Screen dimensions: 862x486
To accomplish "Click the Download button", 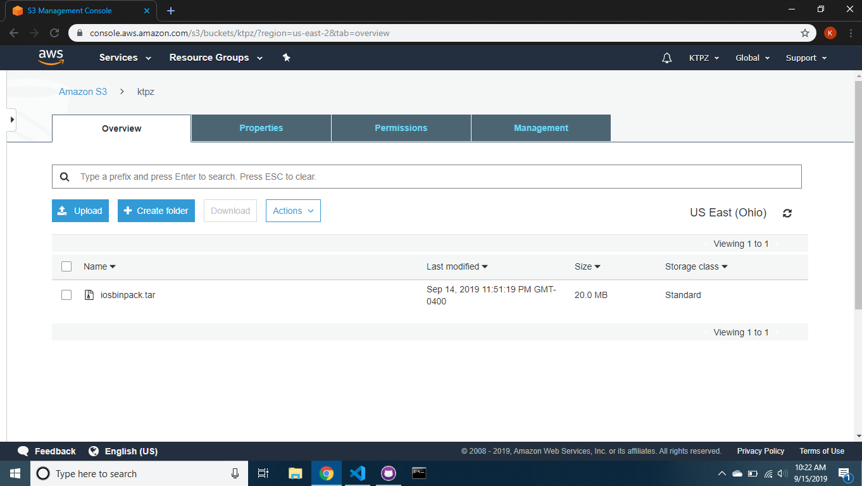I will [x=230, y=211].
